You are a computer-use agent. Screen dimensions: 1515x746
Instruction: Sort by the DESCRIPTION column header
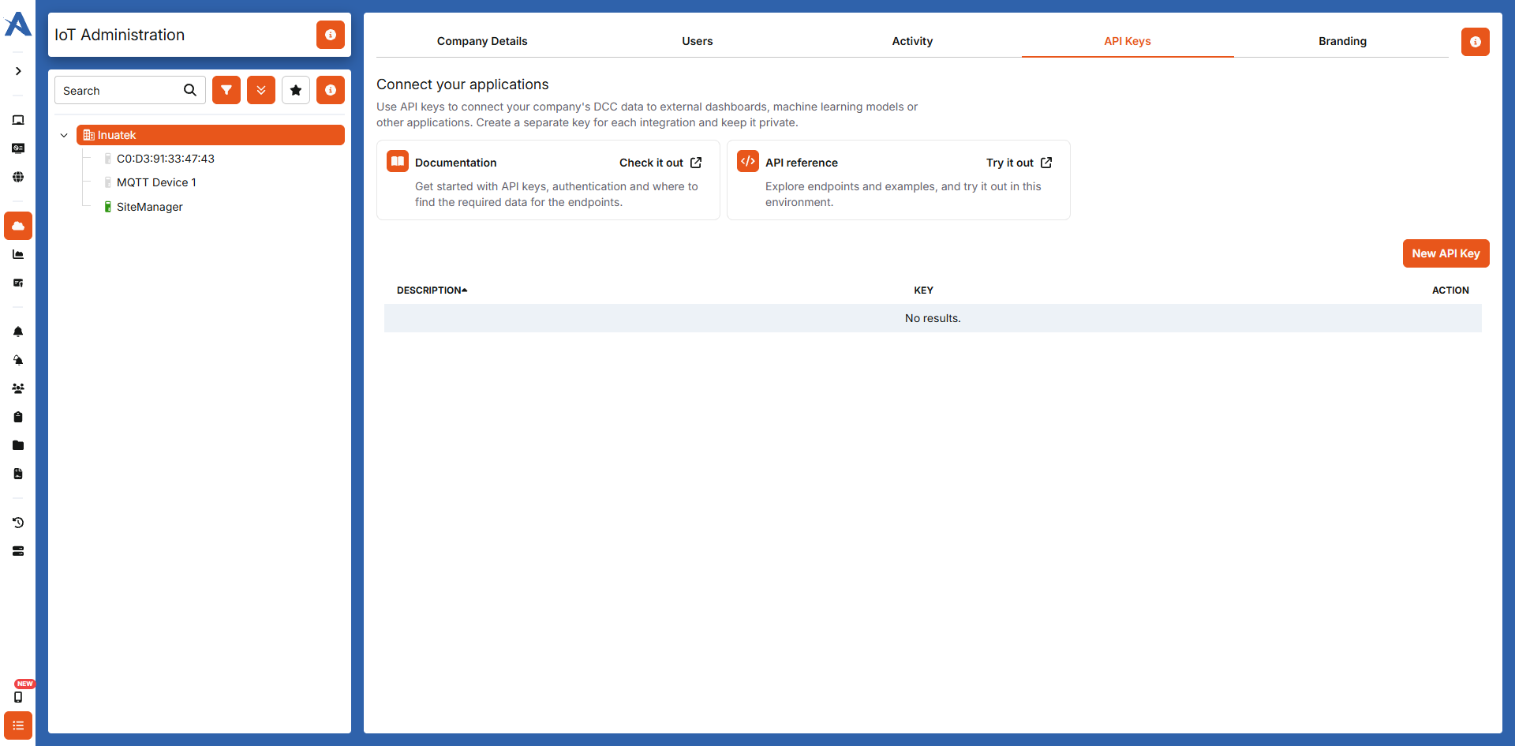click(x=432, y=291)
